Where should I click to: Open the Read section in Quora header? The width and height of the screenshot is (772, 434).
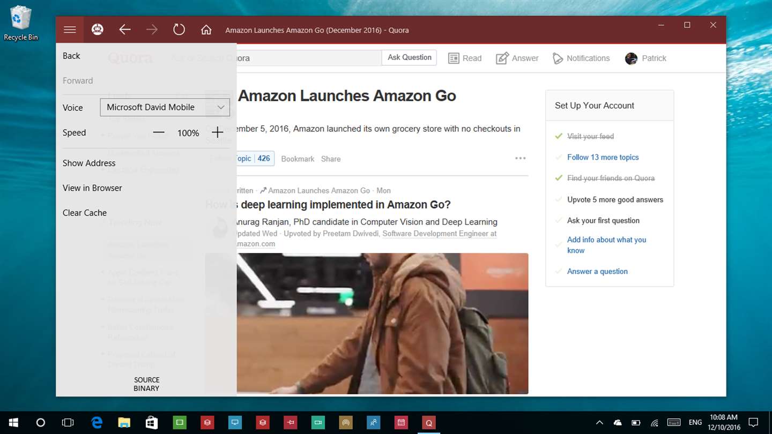point(465,58)
